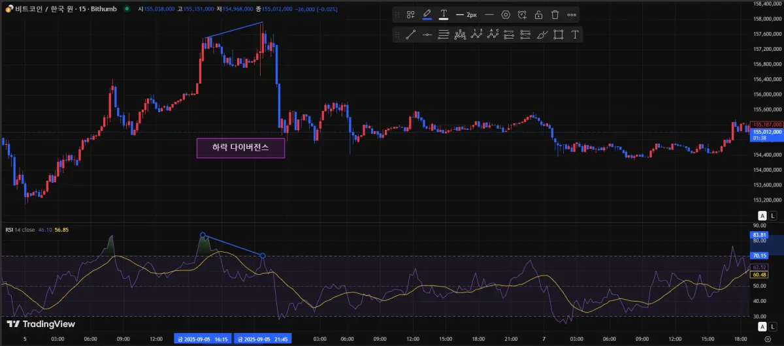The width and height of the screenshot is (784, 346).
Task: Select the Fibonacci retracement tool
Action: 444,35
